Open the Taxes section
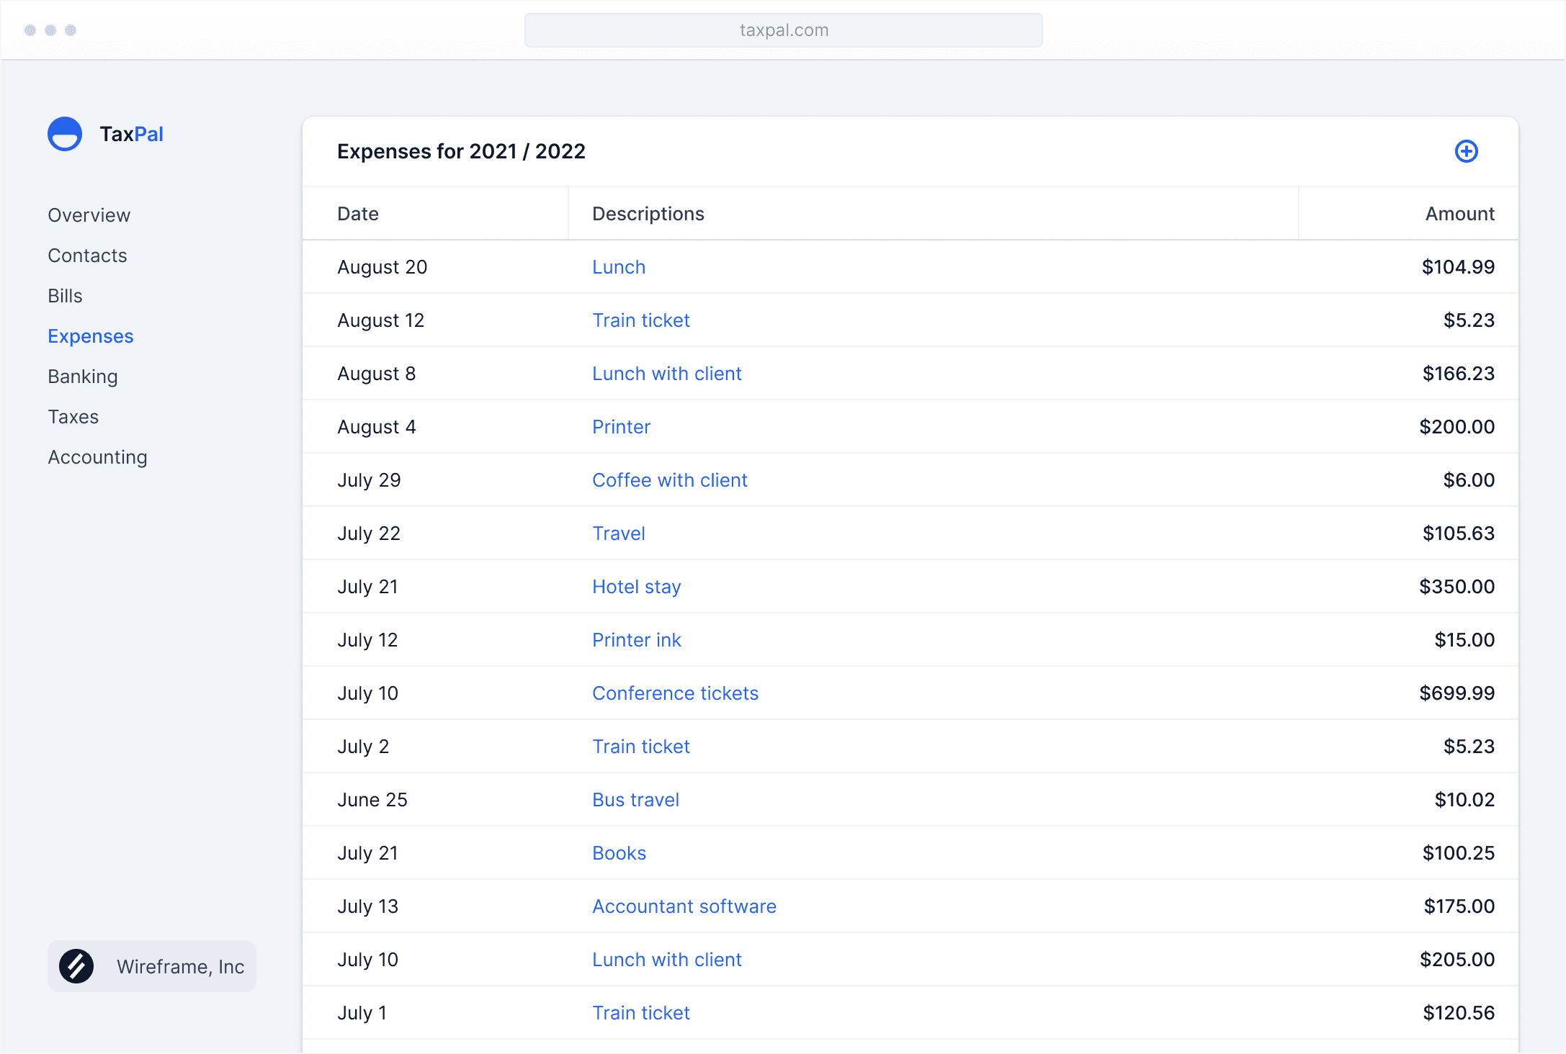1566x1054 pixels. tap(73, 416)
